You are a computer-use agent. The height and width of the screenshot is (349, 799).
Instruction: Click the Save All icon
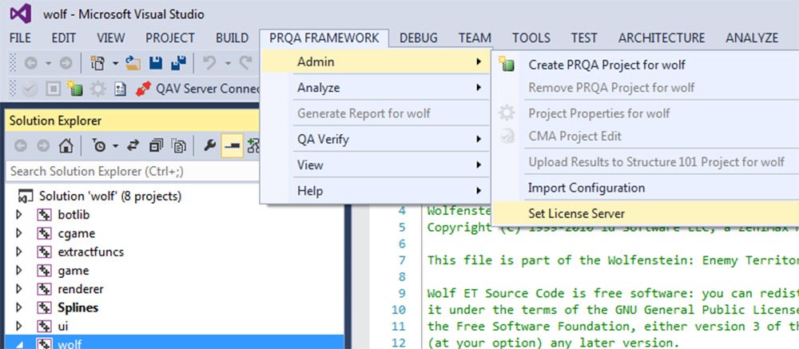point(178,63)
